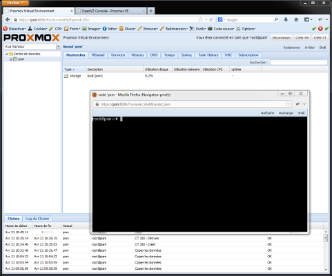Viewport: 332px width, 276px height.
Task: Click the browser back arrow button
Action: 8,20
